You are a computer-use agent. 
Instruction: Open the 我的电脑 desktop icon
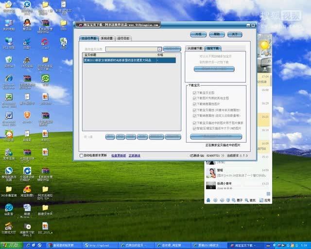[x=9, y=24]
